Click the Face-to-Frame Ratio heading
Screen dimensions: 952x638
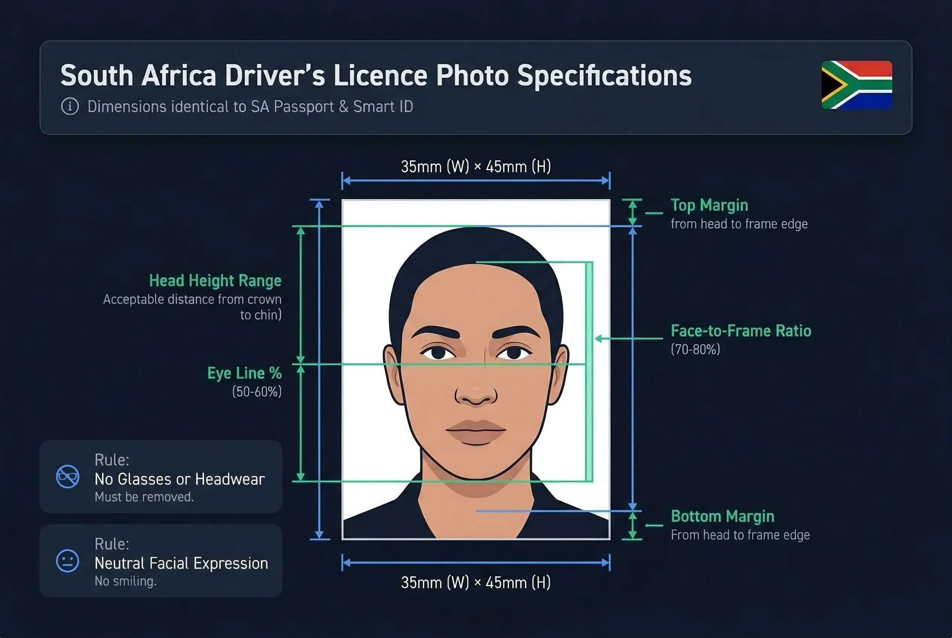click(x=740, y=331)
